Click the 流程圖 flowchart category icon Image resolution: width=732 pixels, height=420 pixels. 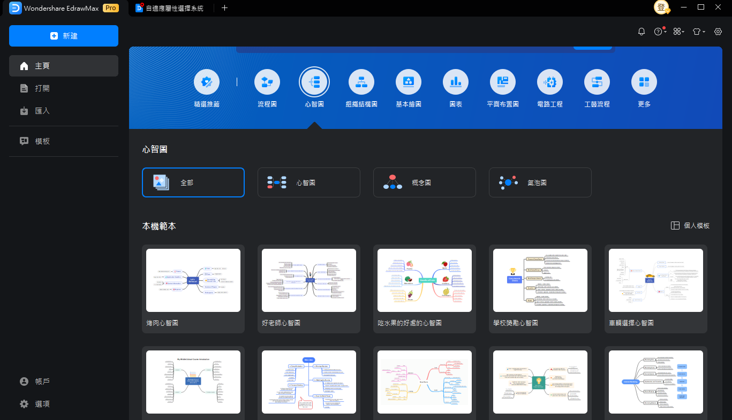pos(267,82)
